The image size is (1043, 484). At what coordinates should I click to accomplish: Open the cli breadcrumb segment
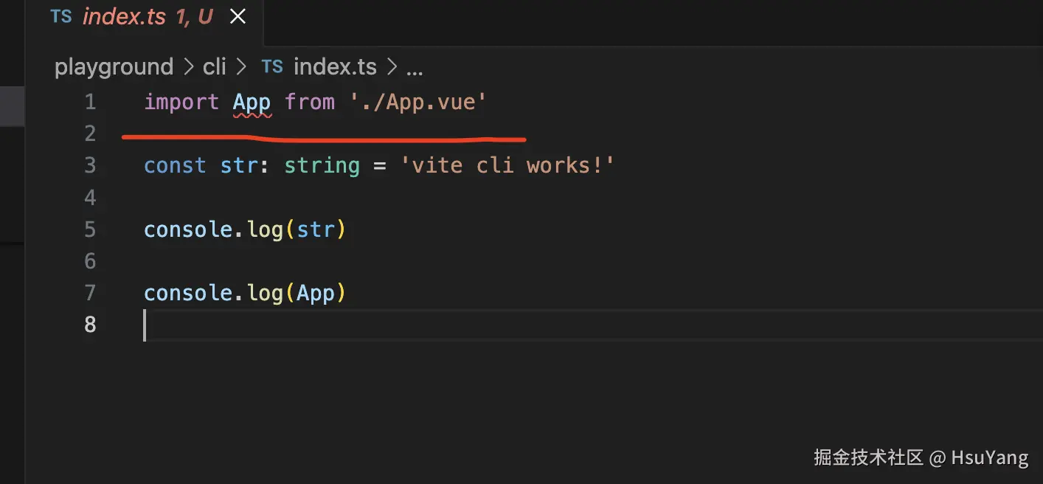click(x=214, y=67)
